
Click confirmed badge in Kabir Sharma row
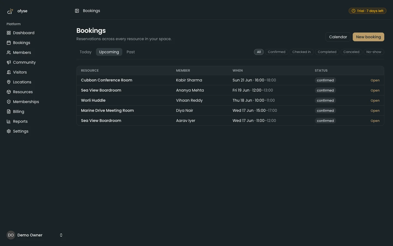click(x=325, y=80)
